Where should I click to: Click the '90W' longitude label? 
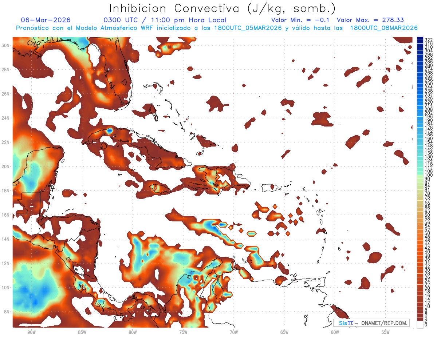[x=31, y=333]
